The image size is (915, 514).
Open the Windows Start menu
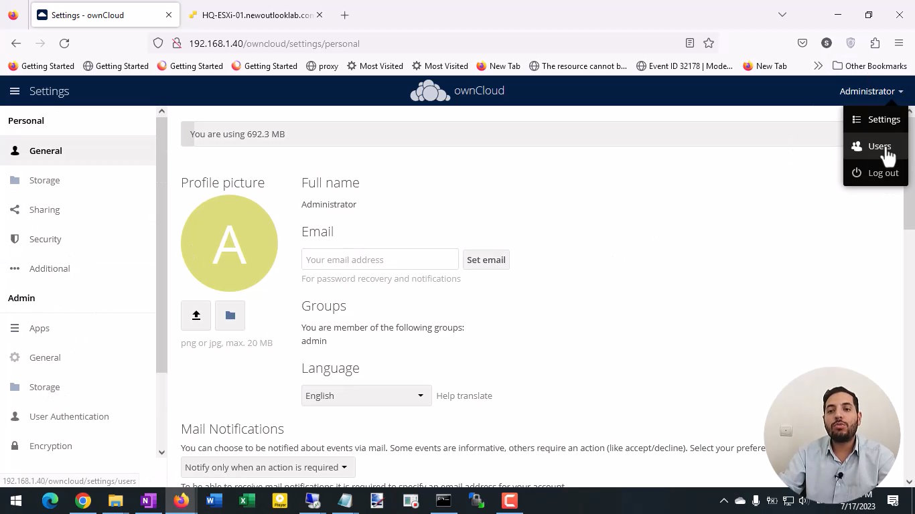point(16,501)
